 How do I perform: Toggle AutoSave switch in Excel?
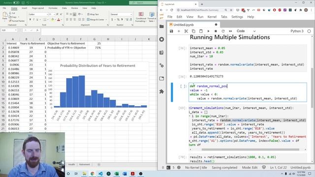[x=16, y=2]
